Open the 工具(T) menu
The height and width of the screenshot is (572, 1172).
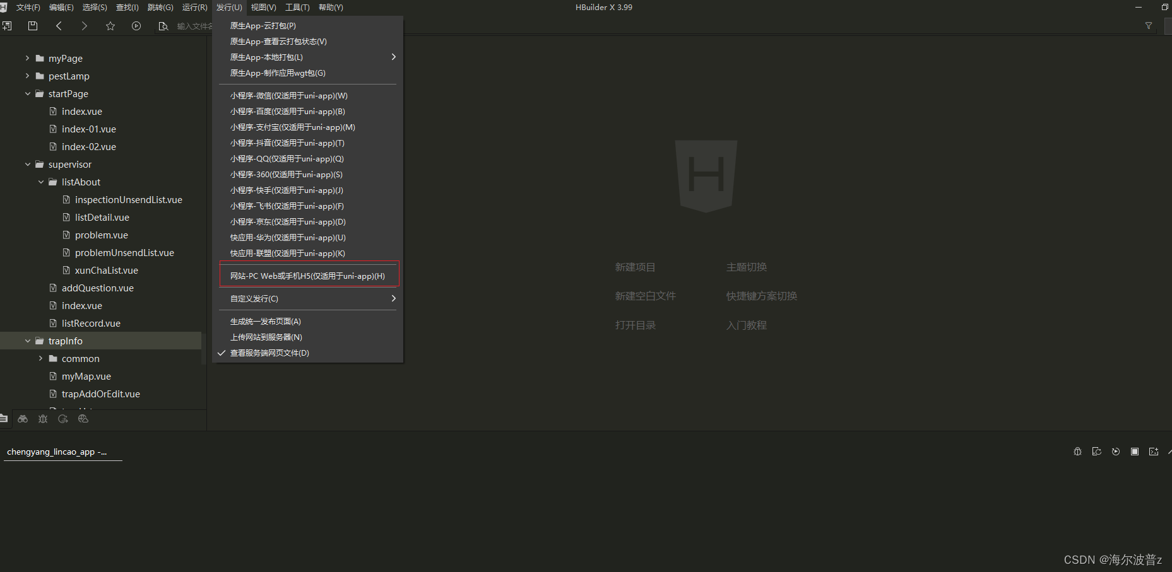297,7
